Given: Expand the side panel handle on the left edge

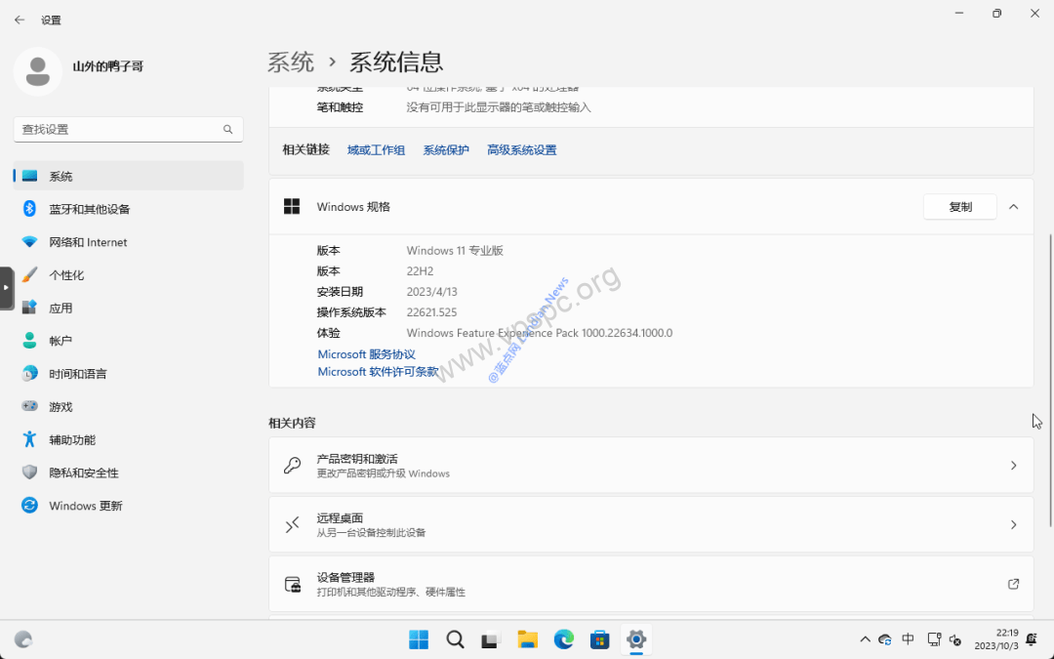Looking at the screenshot, I should [x=6, y=288].
